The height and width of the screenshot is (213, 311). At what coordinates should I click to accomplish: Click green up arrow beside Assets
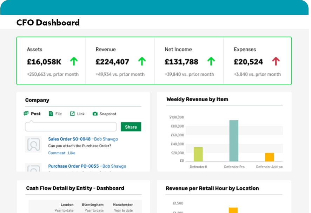pos(73,62)
